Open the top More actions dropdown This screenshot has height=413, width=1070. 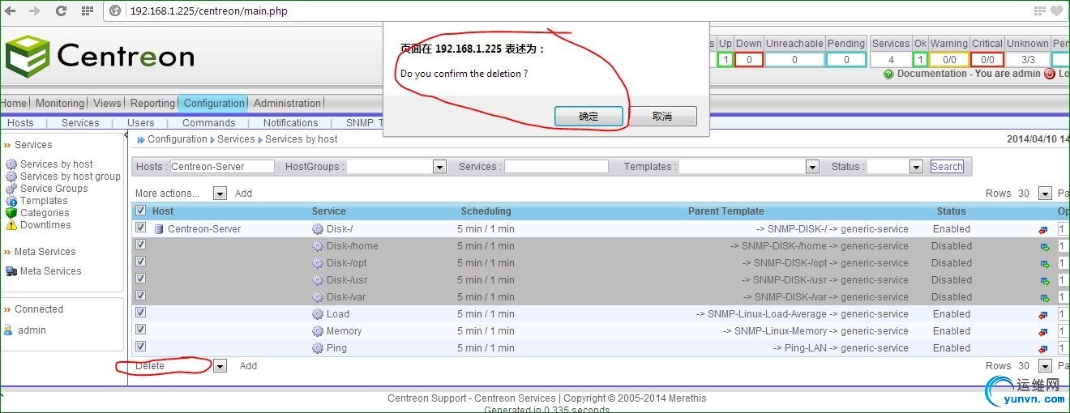point(220,194)
